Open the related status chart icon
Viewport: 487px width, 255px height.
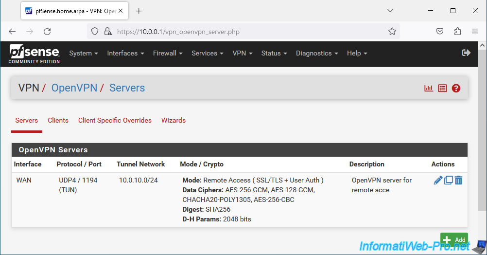tap(429, 88)
